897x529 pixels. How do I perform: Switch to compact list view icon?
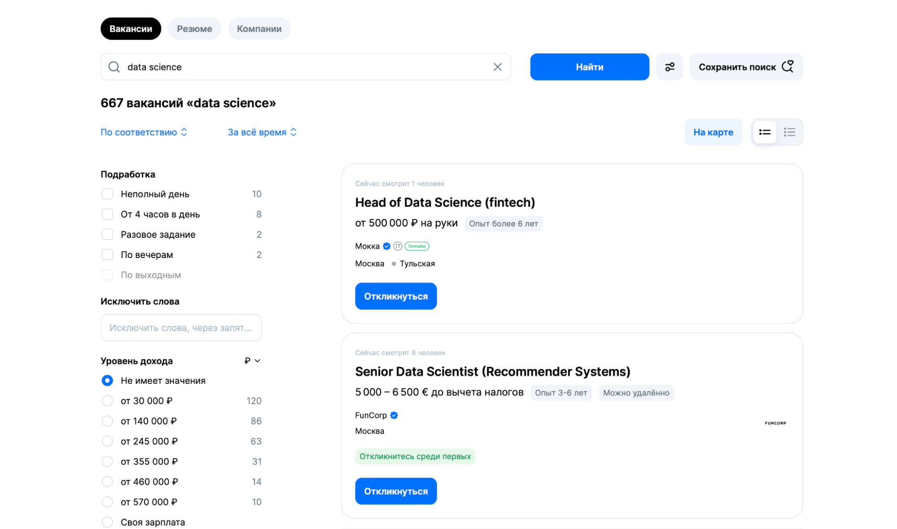[789, 132]
